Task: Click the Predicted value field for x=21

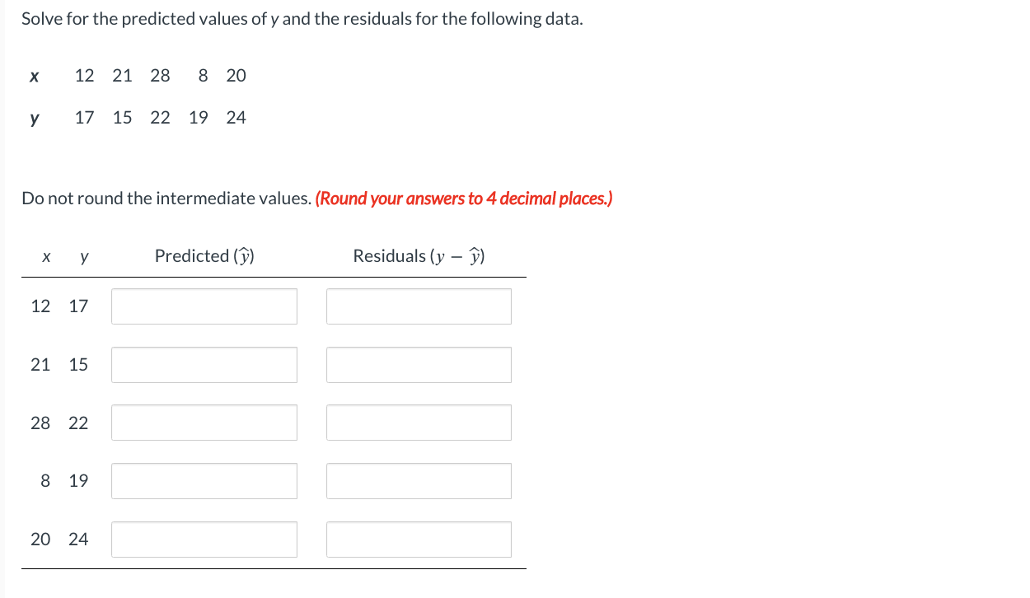Action: click(204, 364)
